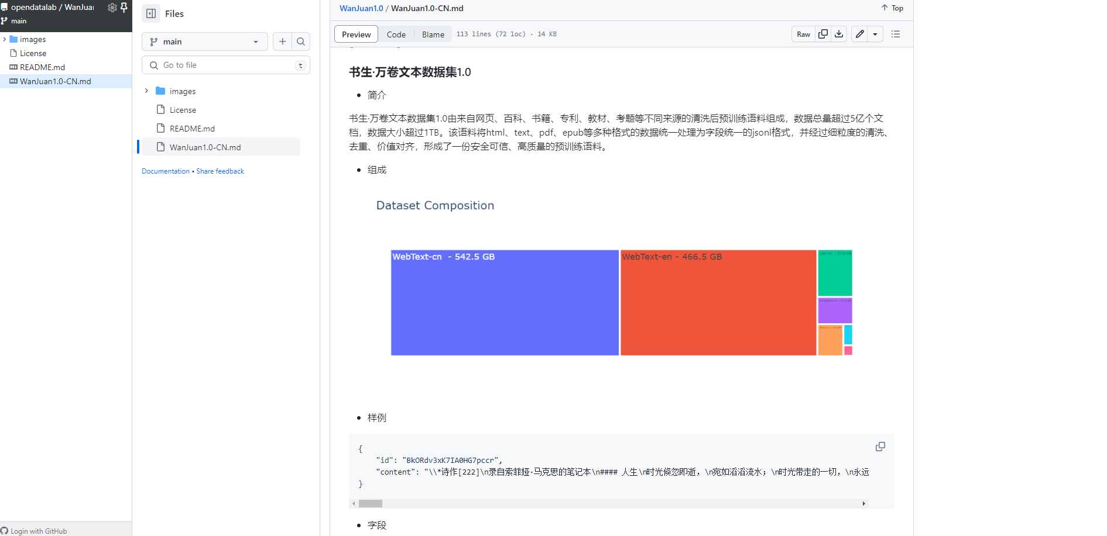Select the main branch dropdown
Image resolution: width=1107 pixels, height=536 pixels.
(x=205, y=42)
